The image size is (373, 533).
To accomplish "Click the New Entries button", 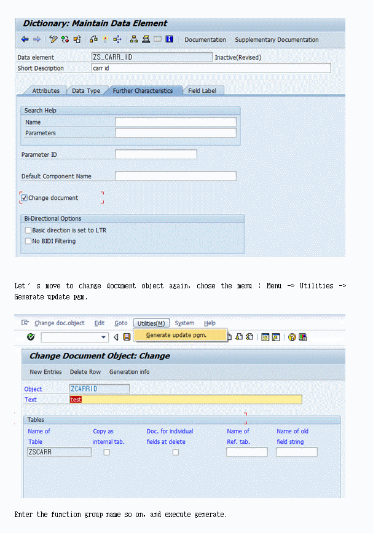I will pos(45,372).
